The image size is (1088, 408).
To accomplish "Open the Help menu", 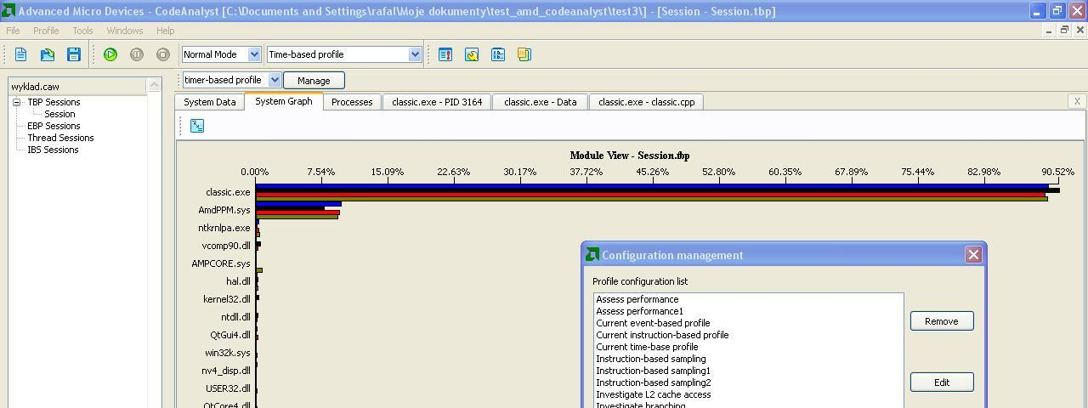I will [166, 31].
